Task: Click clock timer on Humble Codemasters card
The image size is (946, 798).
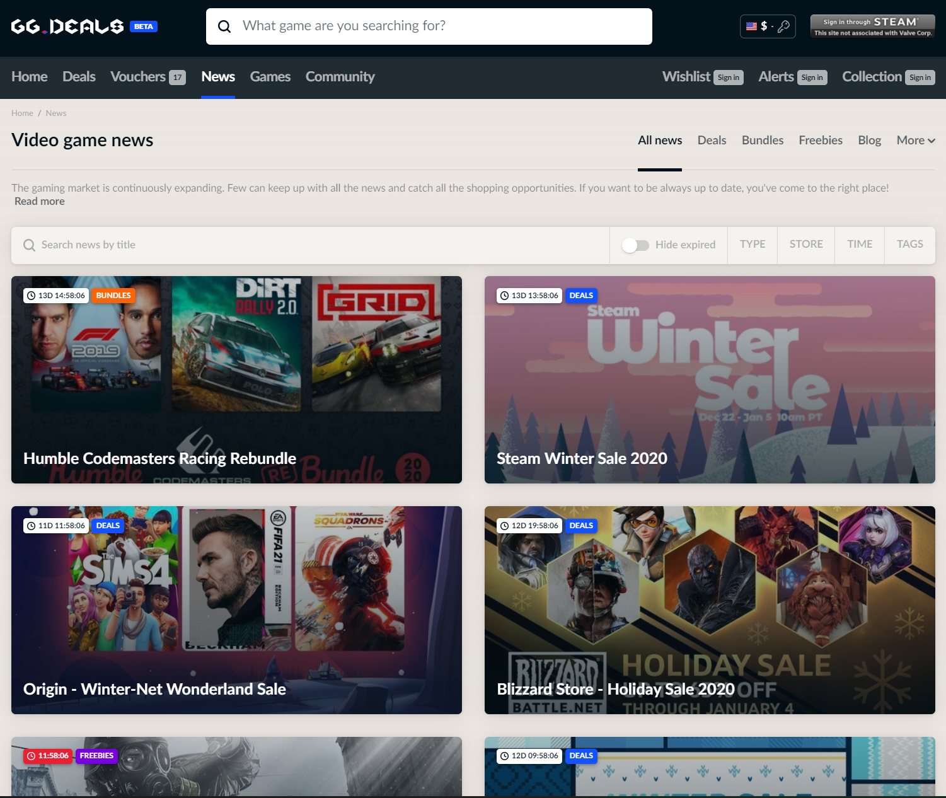Action: tap(56, 296)
